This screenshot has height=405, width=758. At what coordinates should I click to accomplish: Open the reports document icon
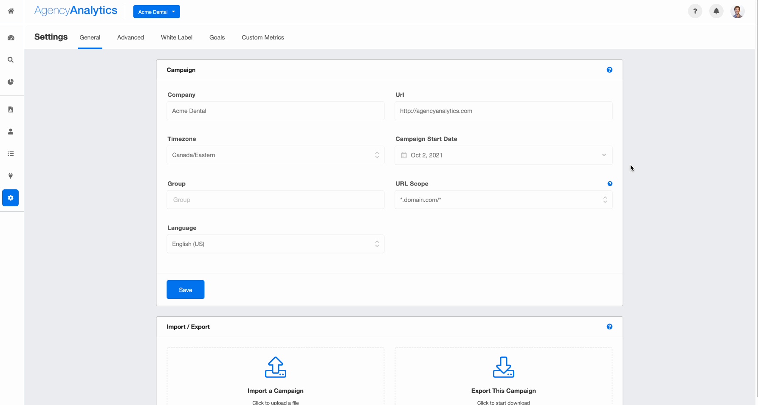click(11, 110)
